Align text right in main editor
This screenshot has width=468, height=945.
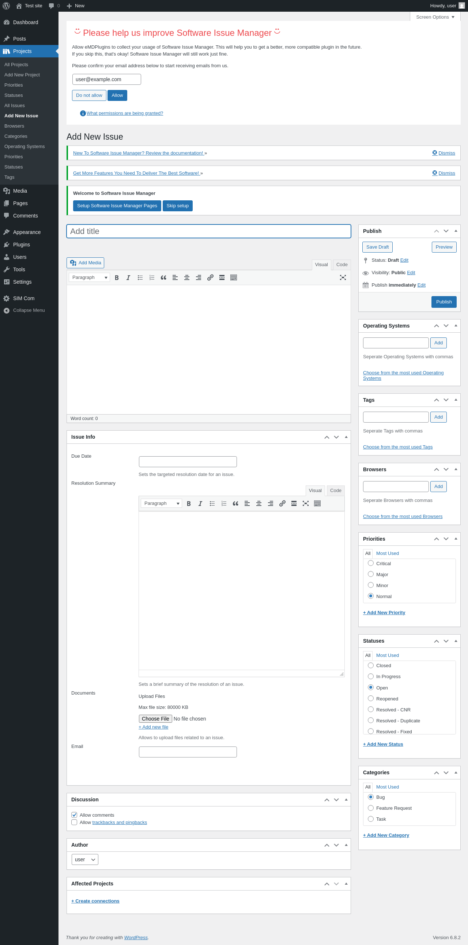click(199, 278)
